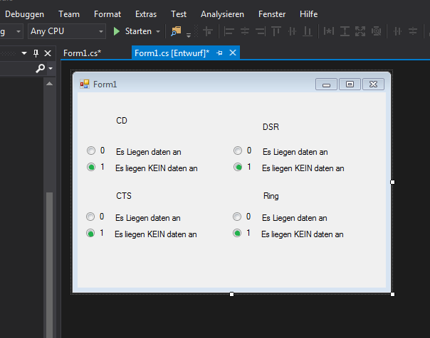Click the side panel vertical scrollbar thumb

(49, 265)
